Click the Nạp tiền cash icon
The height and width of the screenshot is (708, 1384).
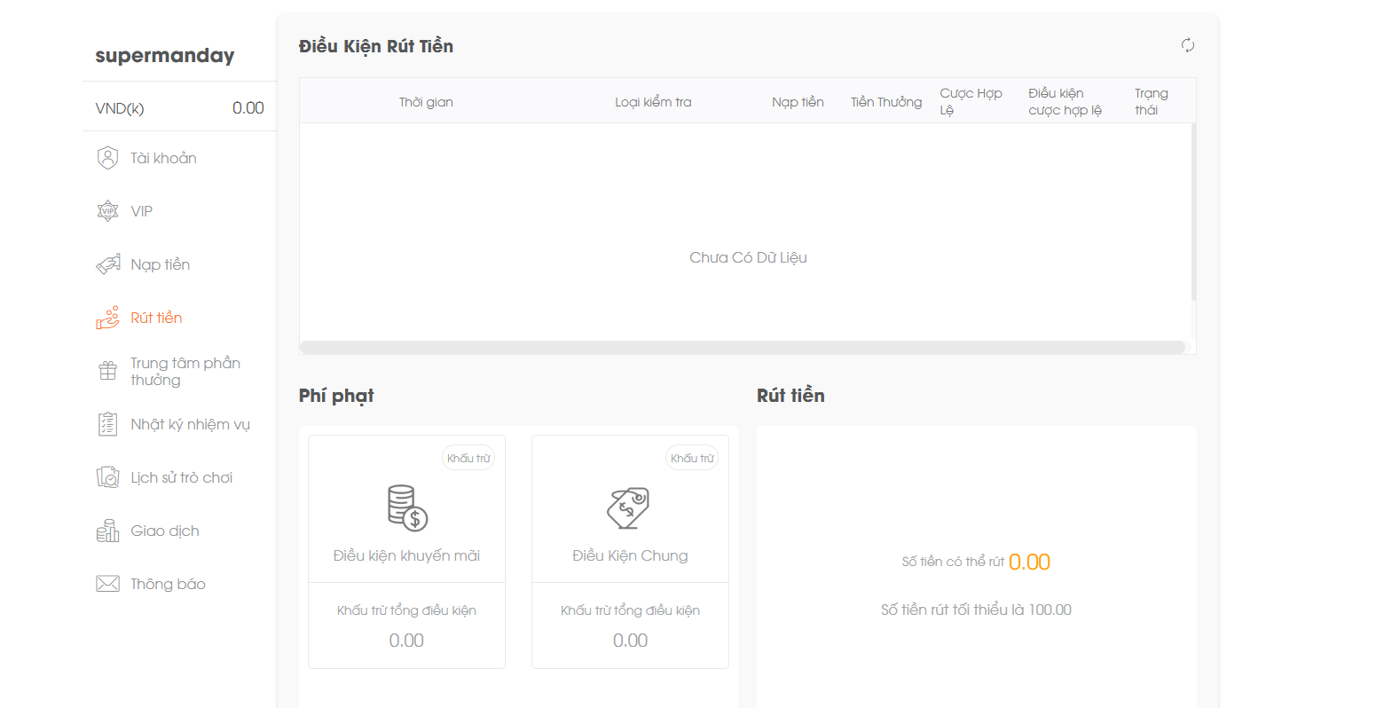[x=107, y=264]
